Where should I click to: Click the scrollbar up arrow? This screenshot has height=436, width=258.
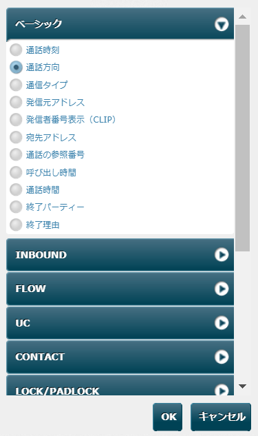click(x=242, y=17)
